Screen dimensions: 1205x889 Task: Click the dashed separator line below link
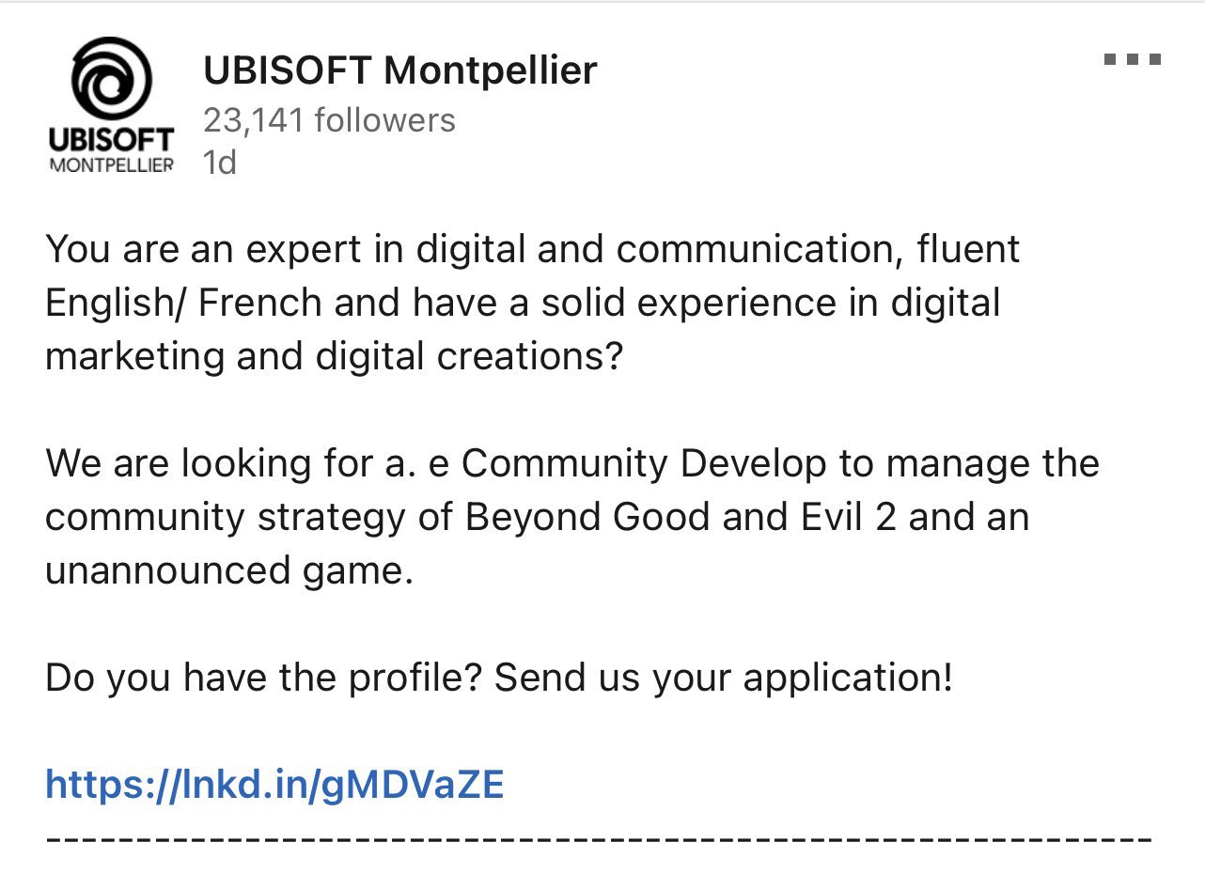[598, 836]
